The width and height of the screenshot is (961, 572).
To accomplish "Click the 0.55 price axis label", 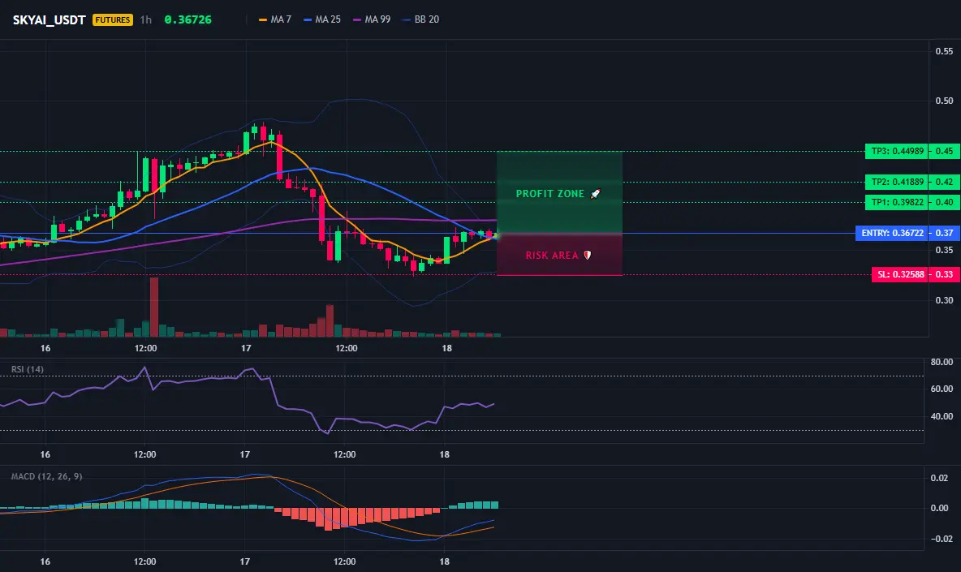I will pos(944,51).
